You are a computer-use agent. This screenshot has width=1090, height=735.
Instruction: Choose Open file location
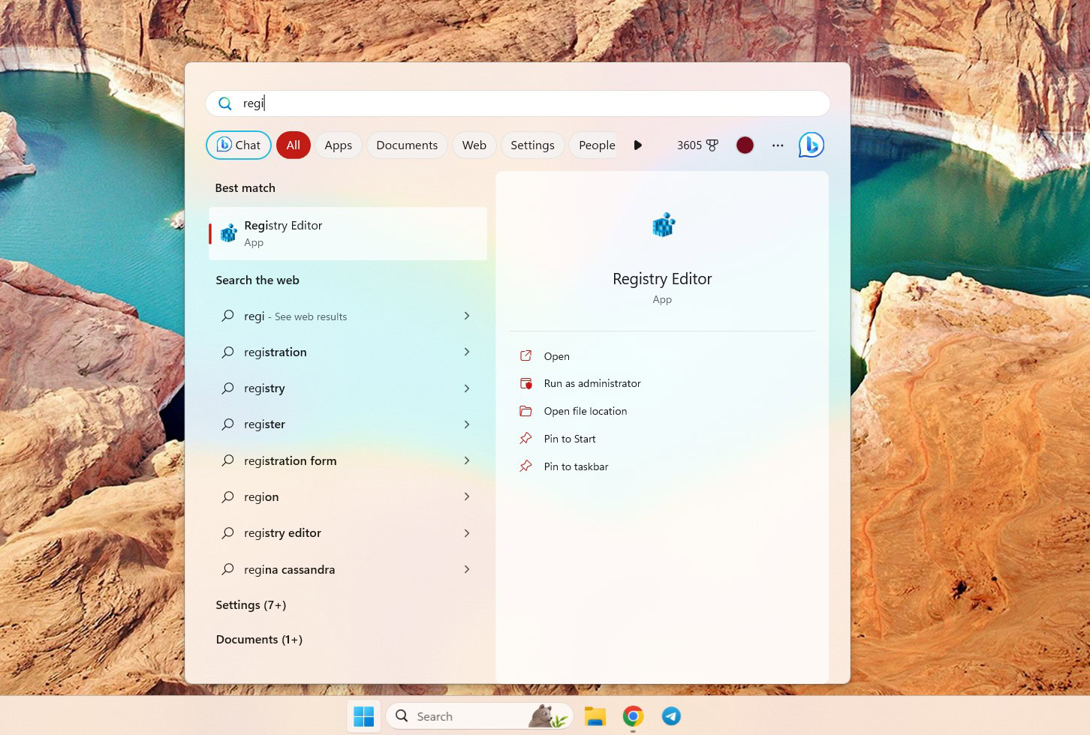click(586, 411)
